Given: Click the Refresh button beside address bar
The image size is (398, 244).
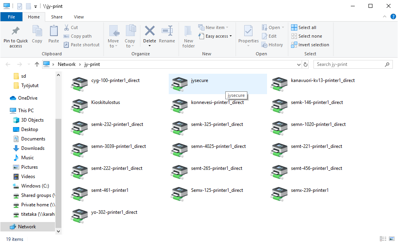Looking at the screenshot, I should coord(306,64).
